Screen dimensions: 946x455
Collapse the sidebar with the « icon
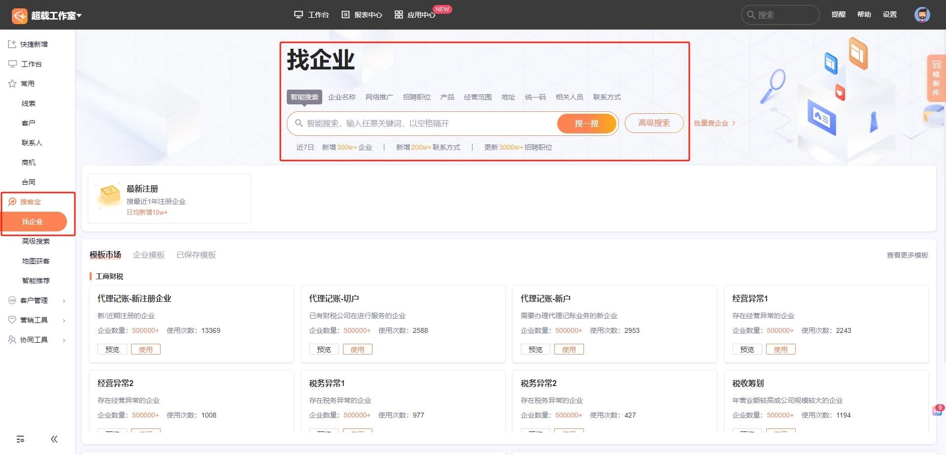54,439
